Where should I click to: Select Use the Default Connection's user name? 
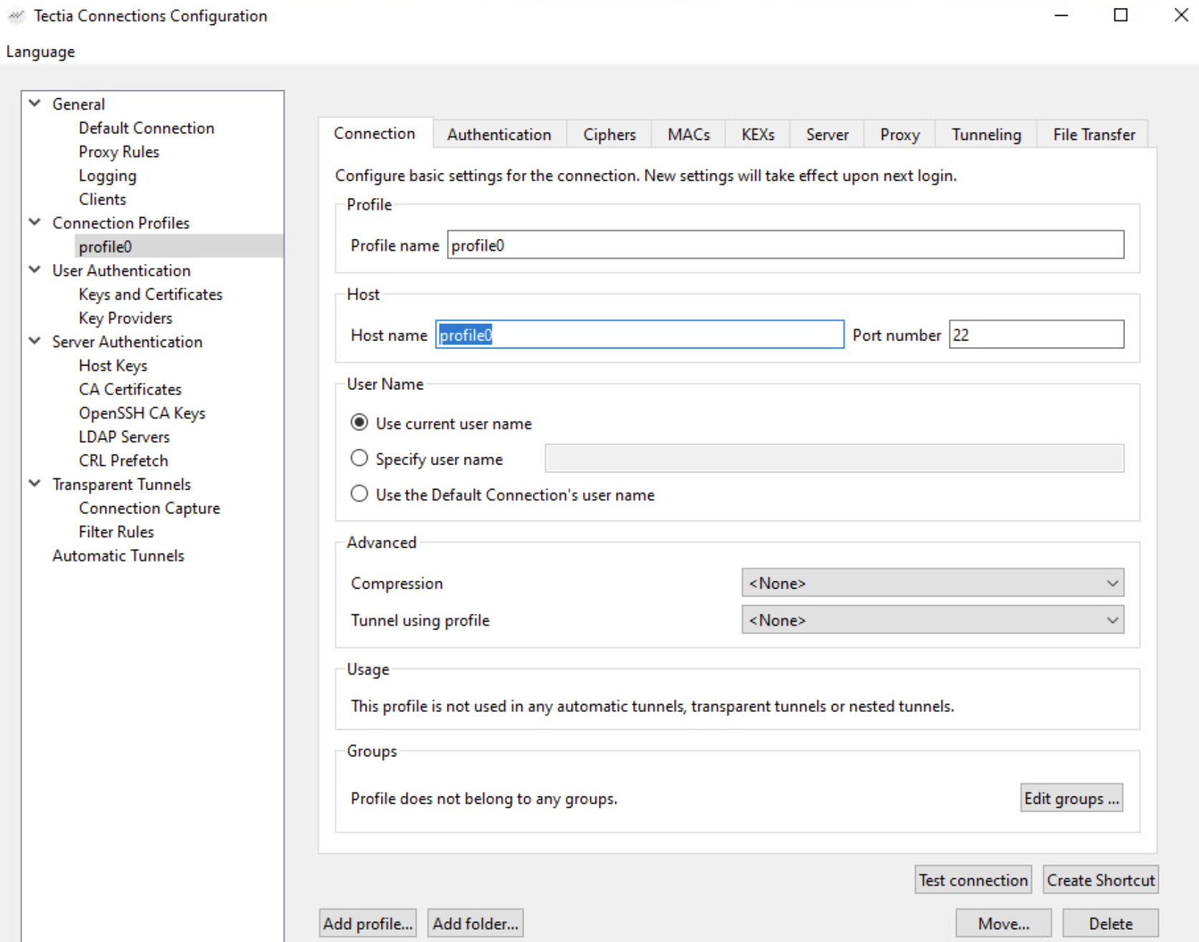pos(359,493)
